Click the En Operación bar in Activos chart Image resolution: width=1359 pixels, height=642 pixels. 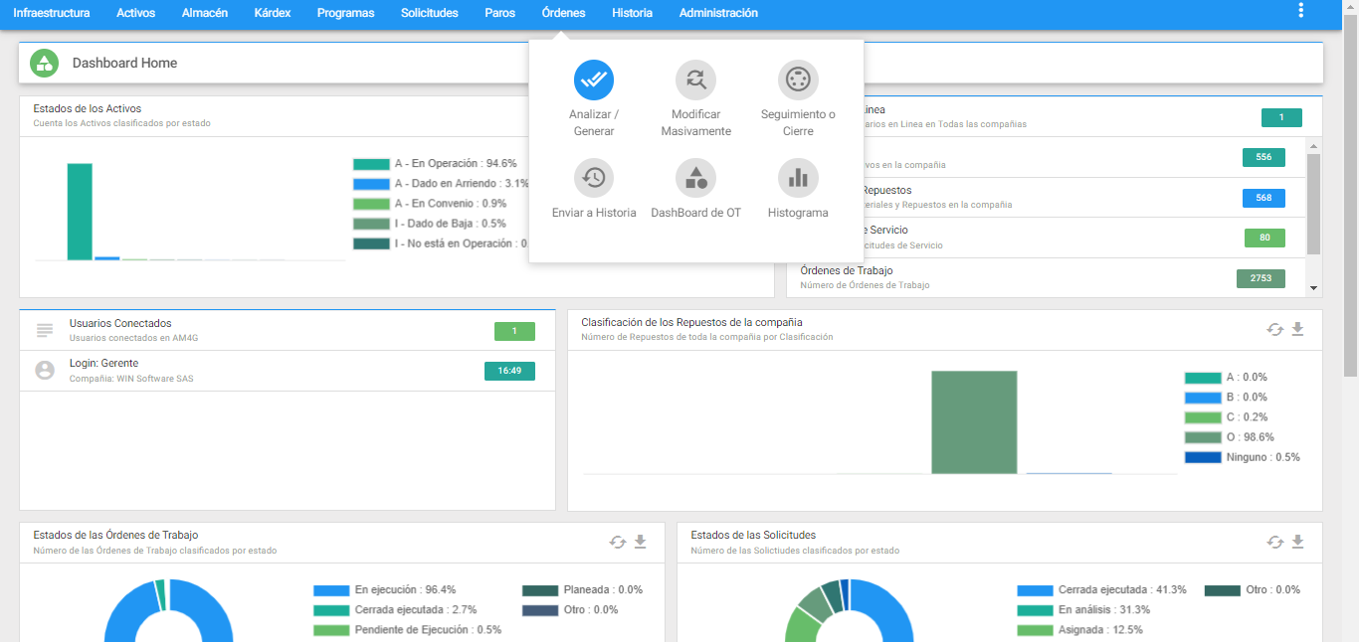tap(80, 212)
